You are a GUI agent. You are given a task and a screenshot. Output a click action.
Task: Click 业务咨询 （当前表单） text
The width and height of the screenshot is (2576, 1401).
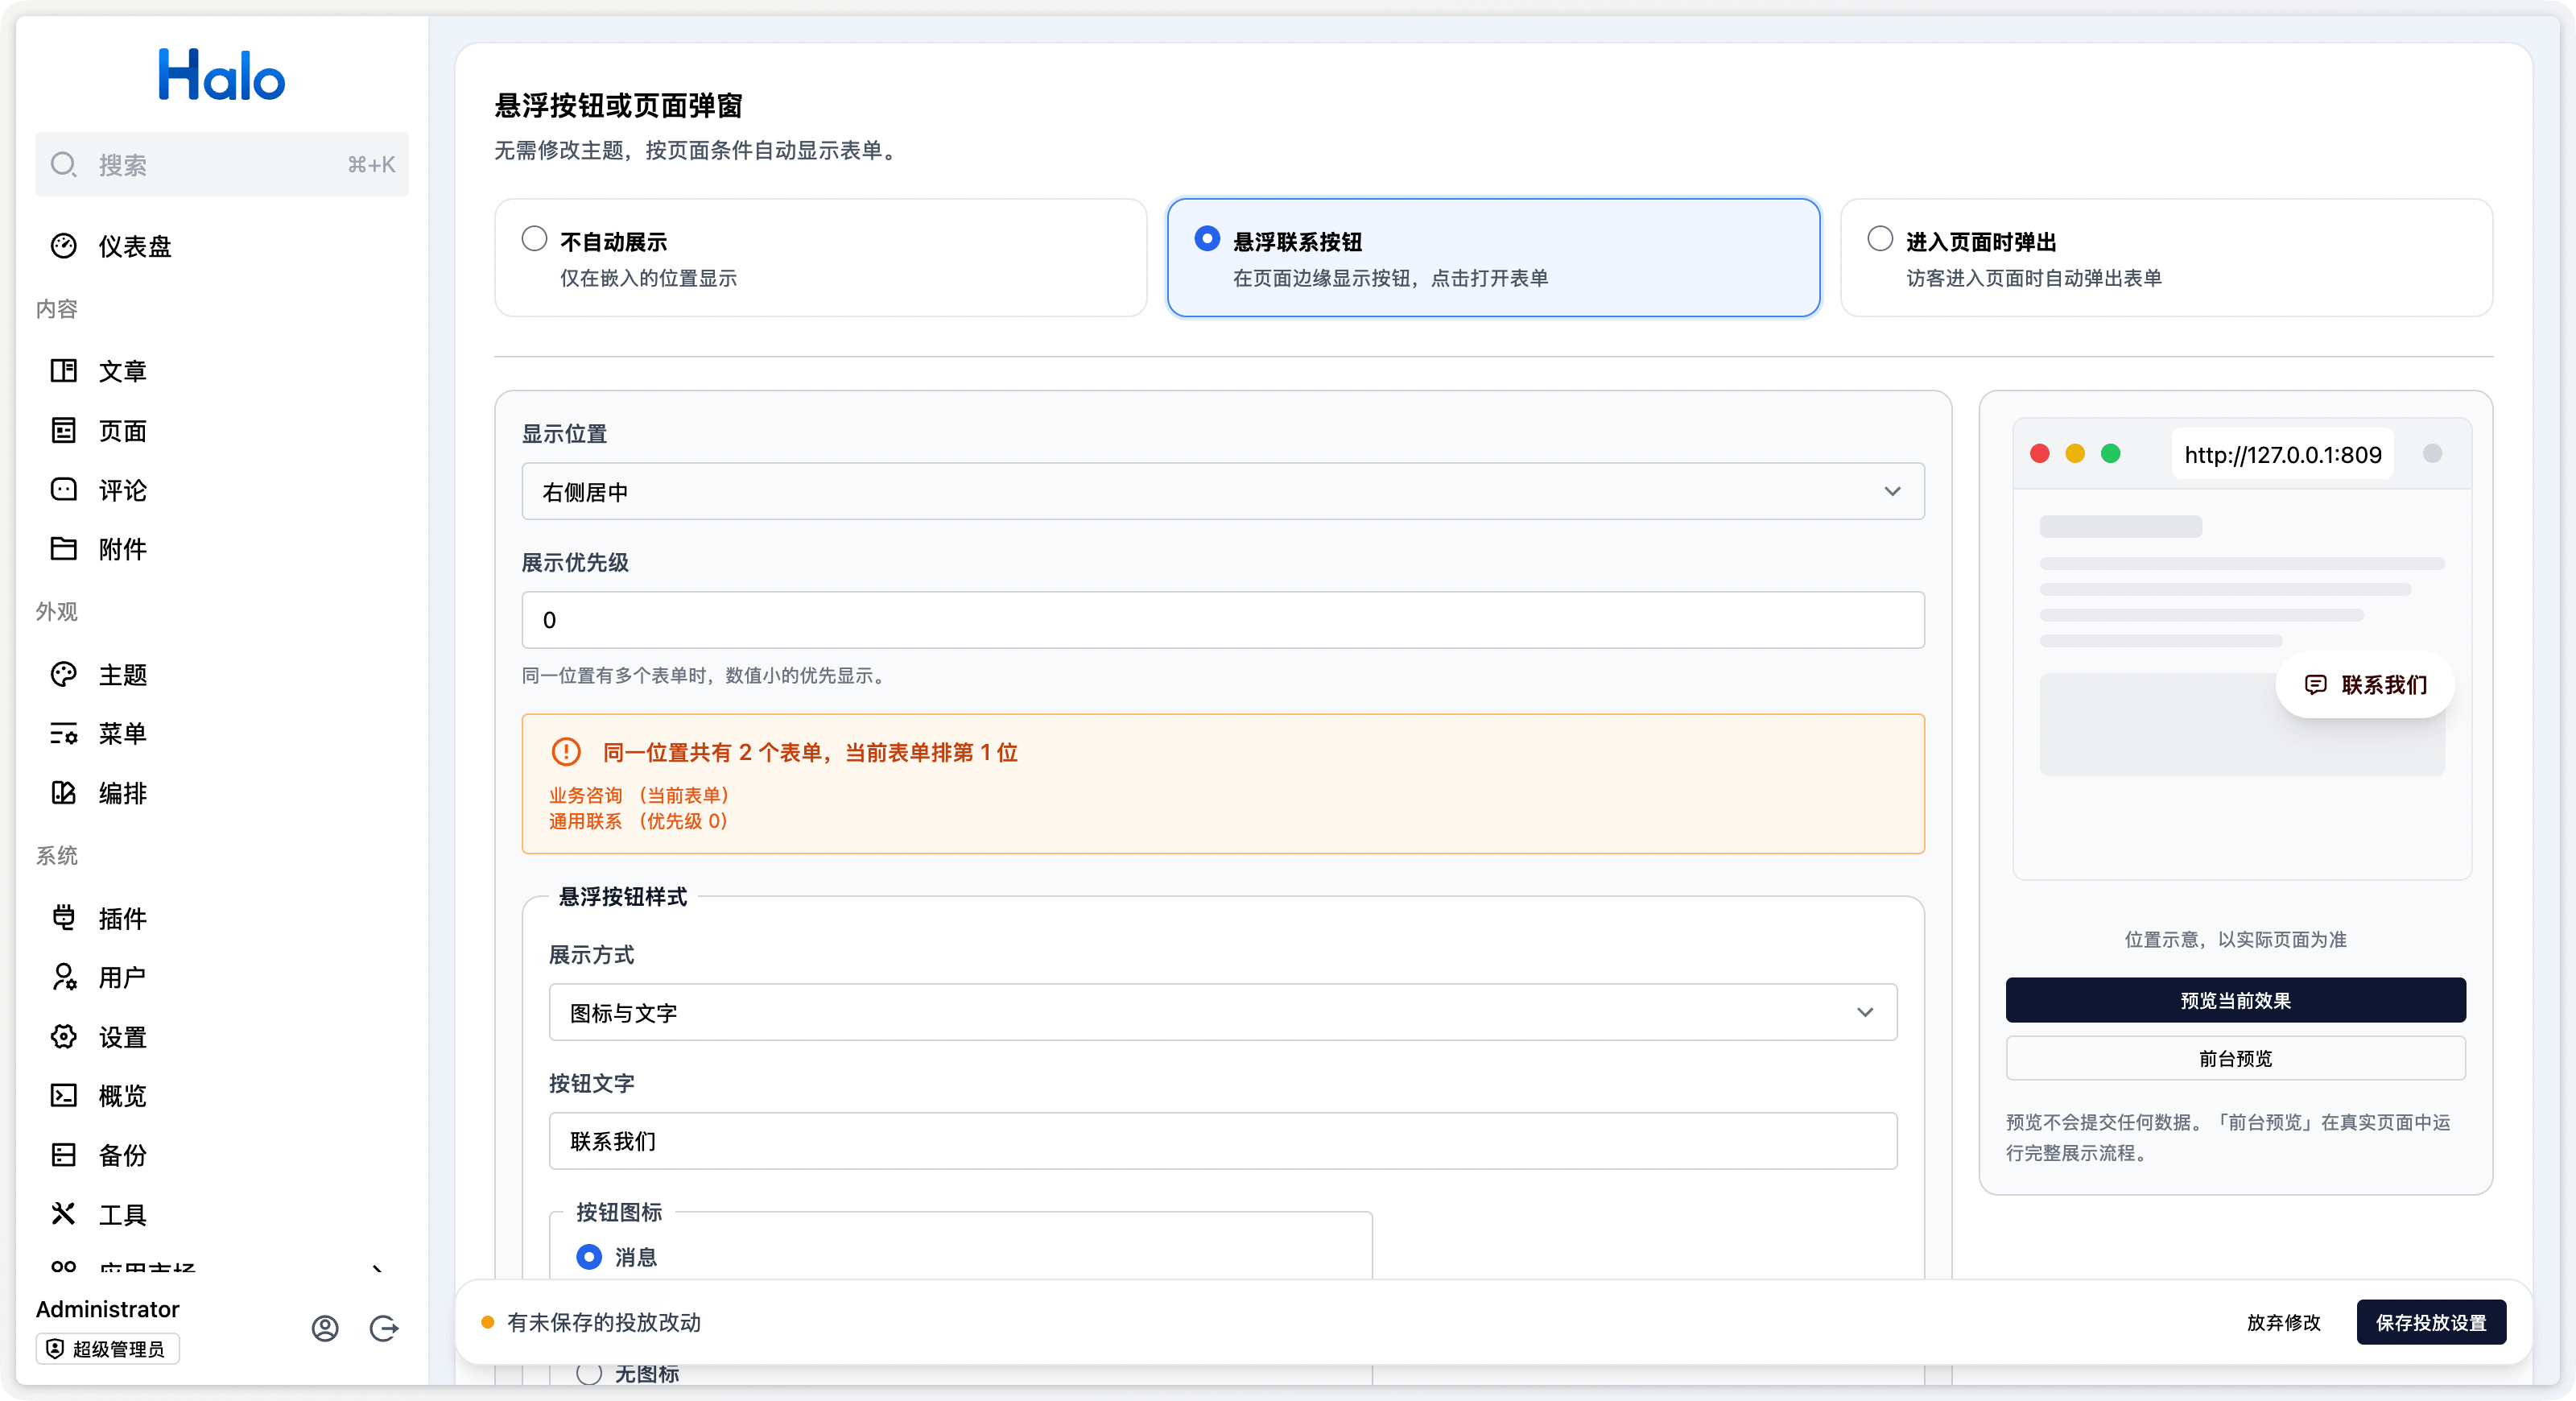[639, 795]
